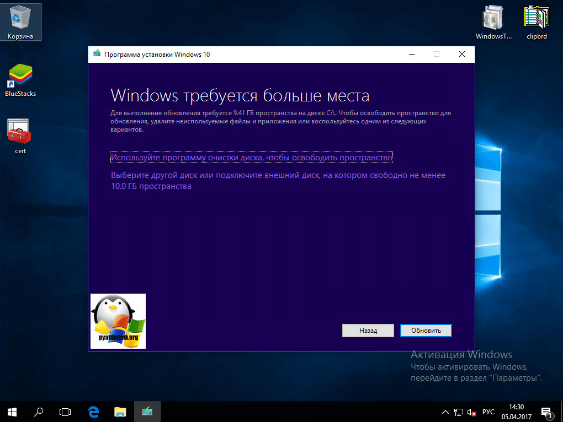Click the Назад button
The image size is (563, 422).
(368, 331)
